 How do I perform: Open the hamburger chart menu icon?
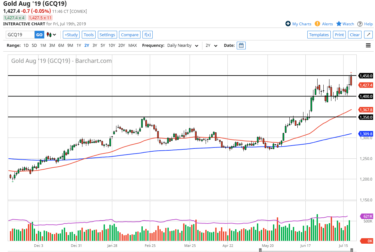(368, 46)
